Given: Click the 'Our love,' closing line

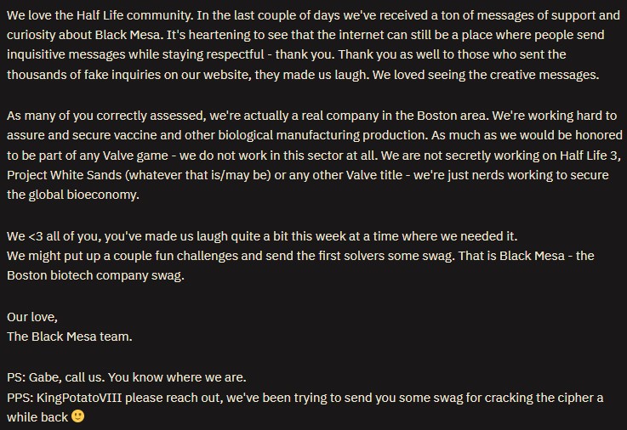Looking at the screenshot, I should 32,317.
